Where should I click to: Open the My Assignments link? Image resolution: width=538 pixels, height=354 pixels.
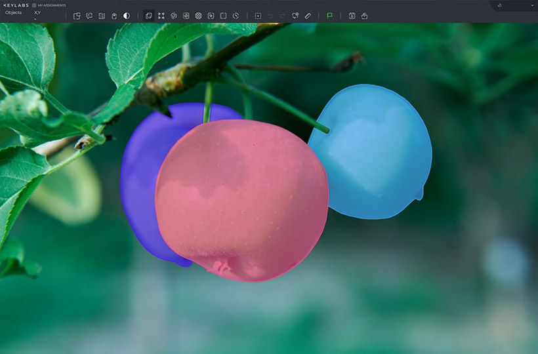coord(49,5)
